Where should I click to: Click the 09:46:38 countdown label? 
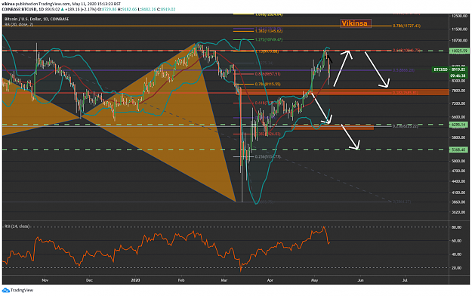click(x=458, y=76)
